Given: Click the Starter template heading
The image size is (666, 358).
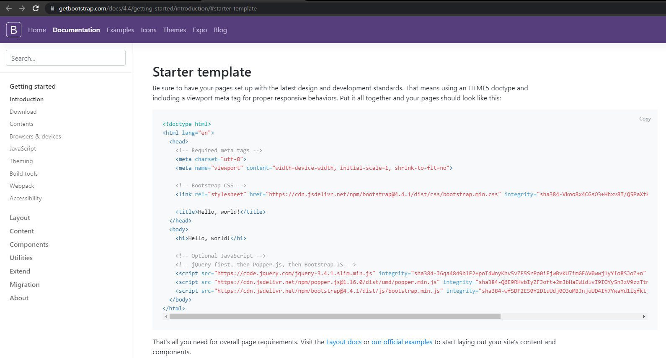Looking at the screenshot, I should click(202, 72).
